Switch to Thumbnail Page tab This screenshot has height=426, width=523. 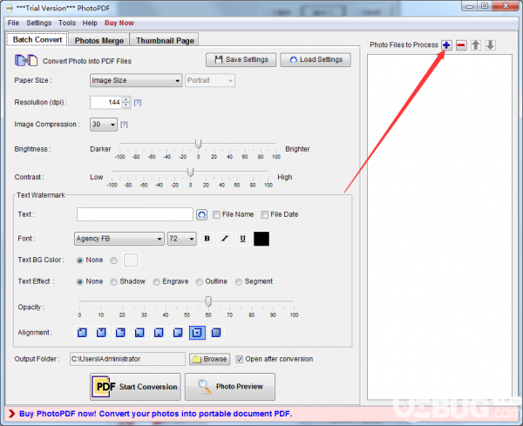pos(165,40)
